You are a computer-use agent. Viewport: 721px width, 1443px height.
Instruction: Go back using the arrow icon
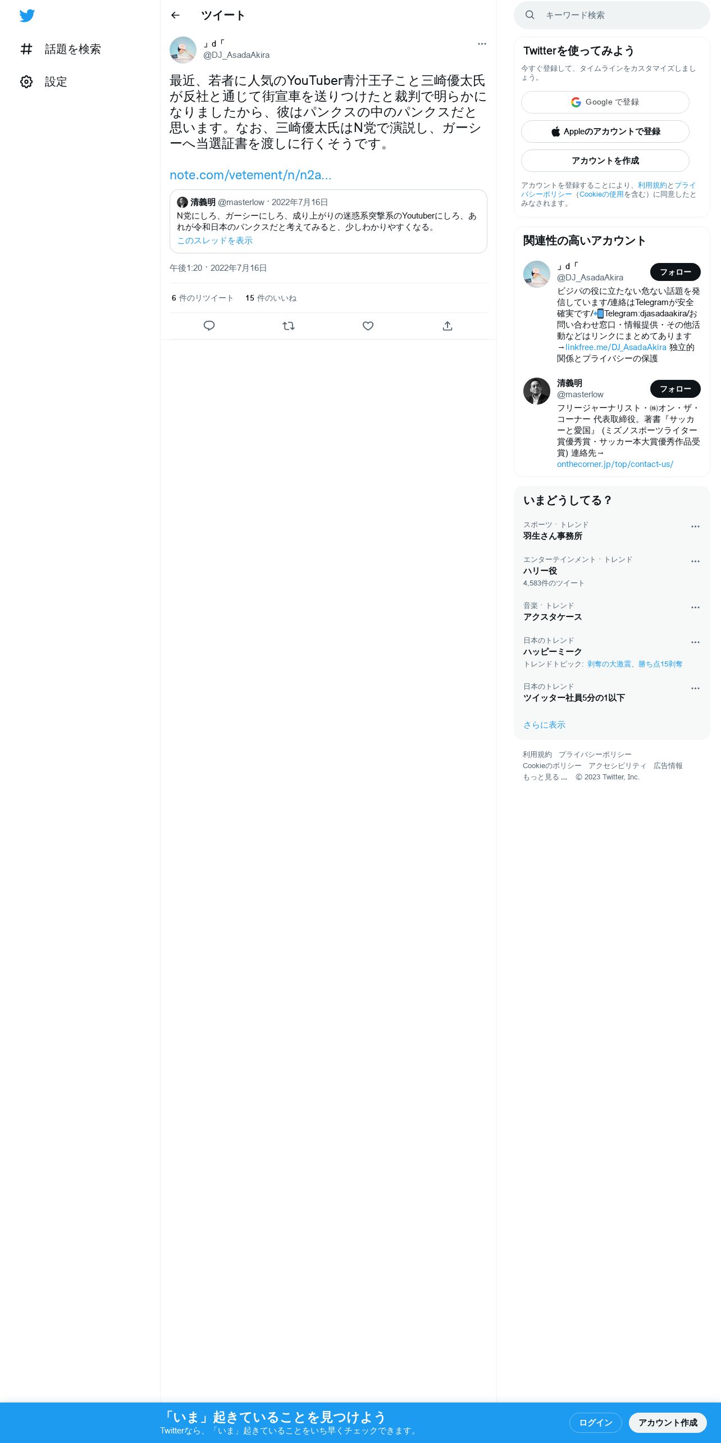click(x=175, y=15)
